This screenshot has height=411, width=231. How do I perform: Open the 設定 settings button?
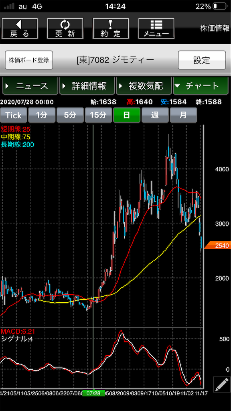point(202,60)
